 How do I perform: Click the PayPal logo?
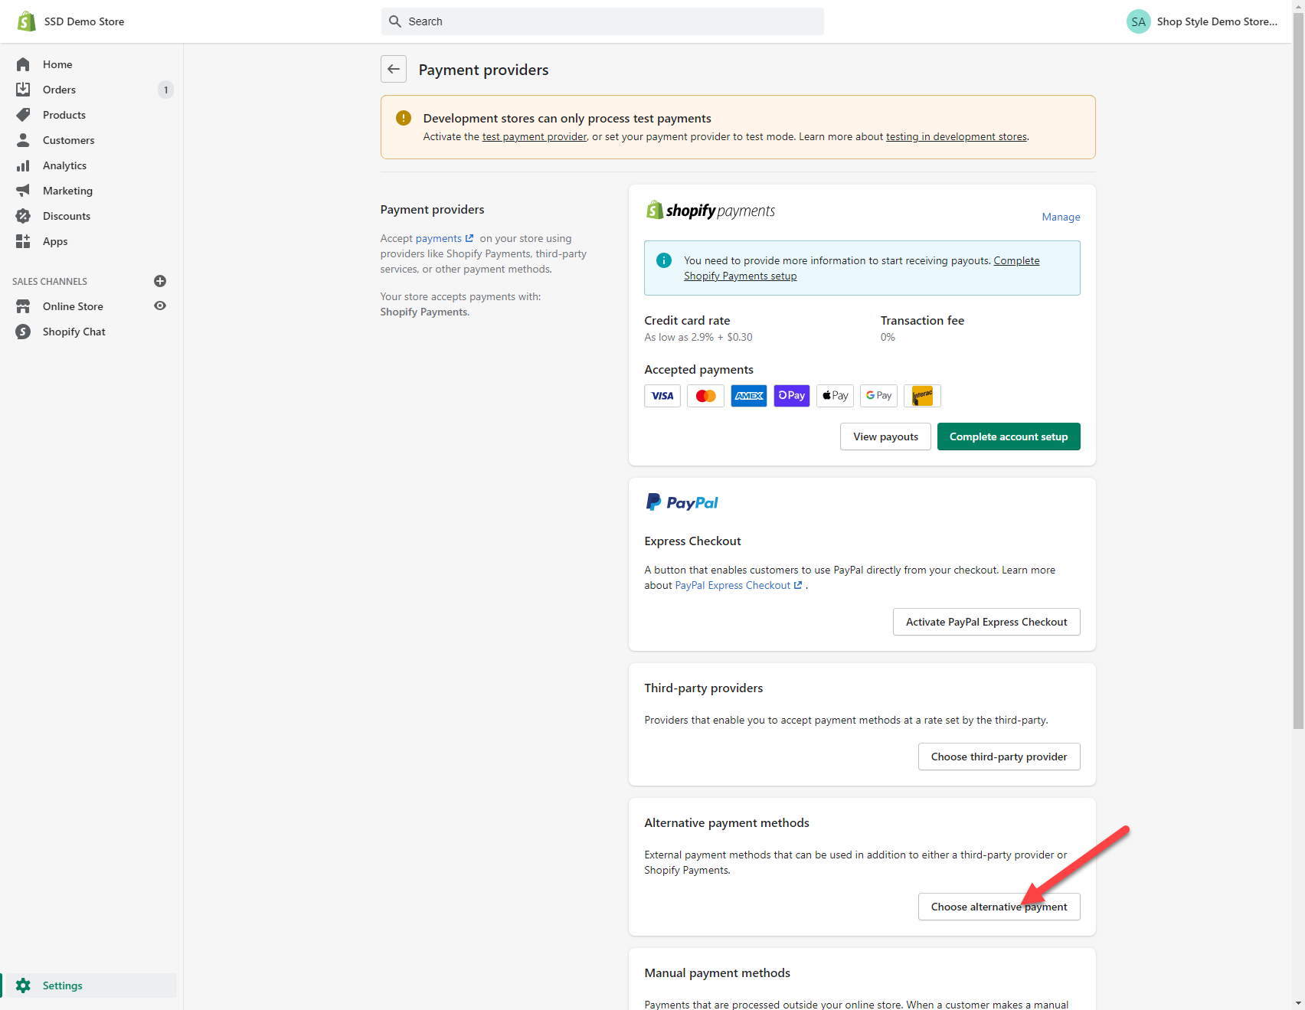click(x=682, y=502)
